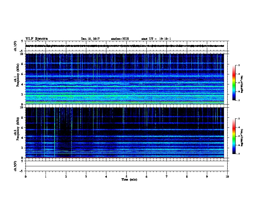Click the "ch.1(V)" axis label

pyautogui.click(x=15, y=46)
